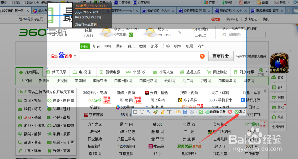The width and height of the screenshot is (298, 159).
Task: Open 娱乐 sidebar button
Action: (278, 117)
